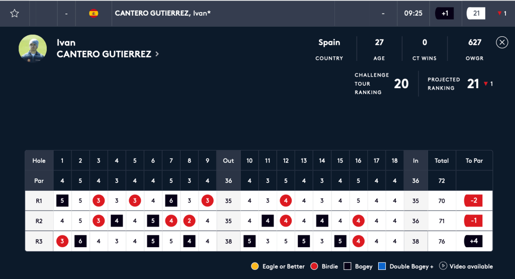Viewport: 515px width, 279px height.
Task: Close the player scorecard panel
Action: coord(502,42)
